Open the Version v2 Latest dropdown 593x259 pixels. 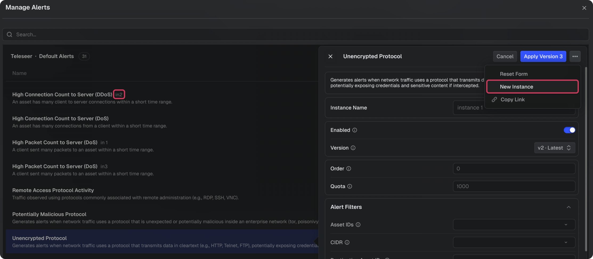(554, 148)
